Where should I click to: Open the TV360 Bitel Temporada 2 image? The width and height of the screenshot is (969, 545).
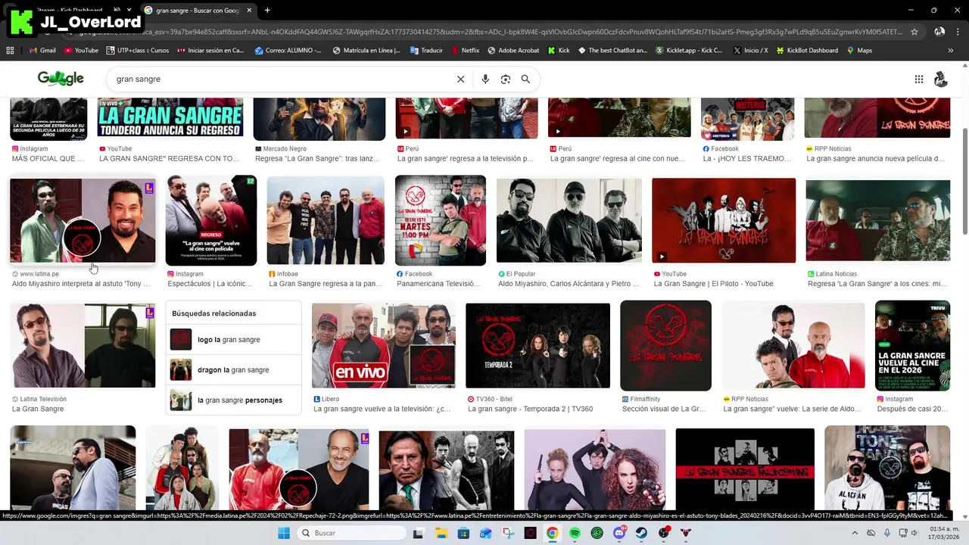[537, 346]
